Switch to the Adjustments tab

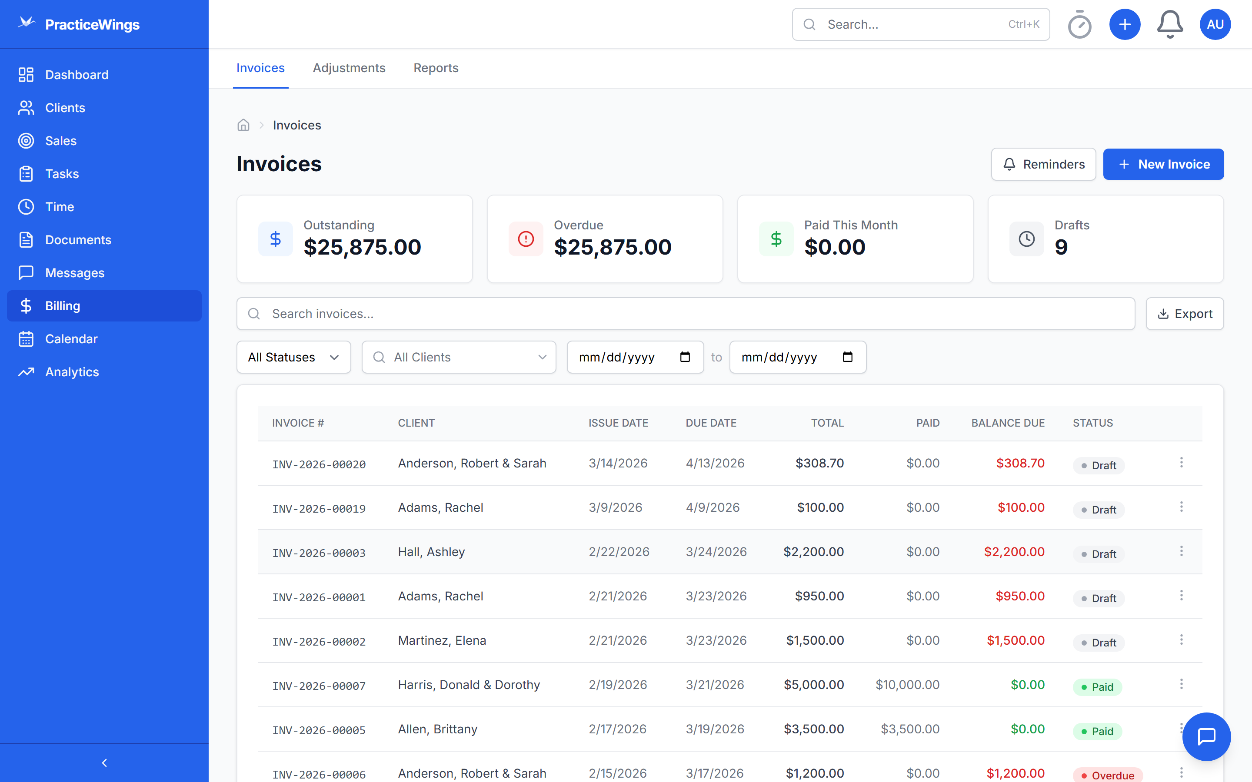click(349, 68)
